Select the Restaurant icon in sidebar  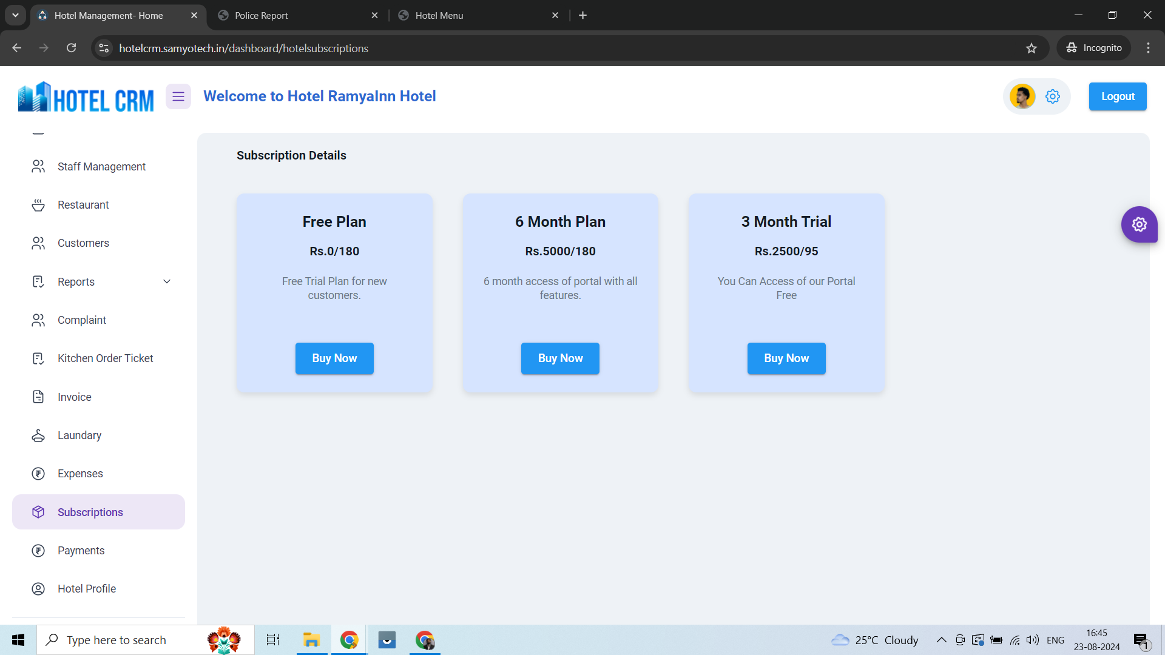pos(38,204)
